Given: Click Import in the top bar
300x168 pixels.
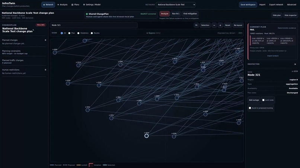Looking at the screenshot, I should click(x=262, y=4).
